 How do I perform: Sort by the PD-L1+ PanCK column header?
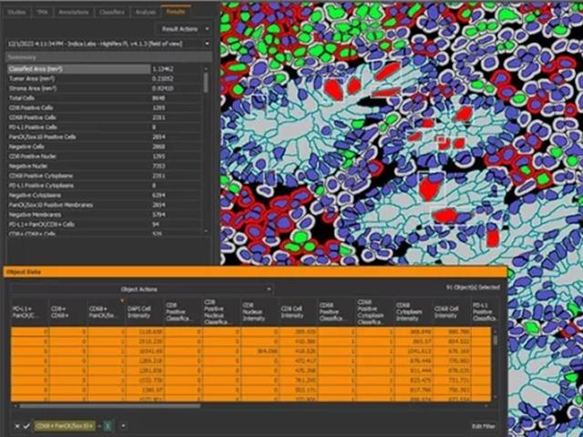pos(29,312)
